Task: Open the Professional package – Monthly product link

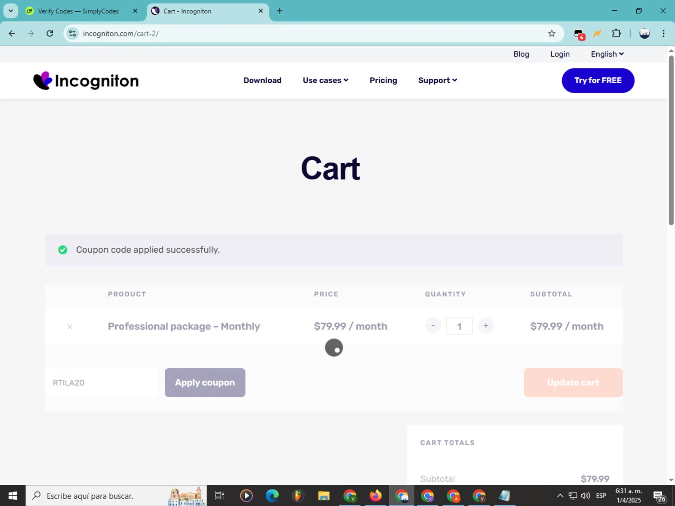Action: click(x=184, y=326)
